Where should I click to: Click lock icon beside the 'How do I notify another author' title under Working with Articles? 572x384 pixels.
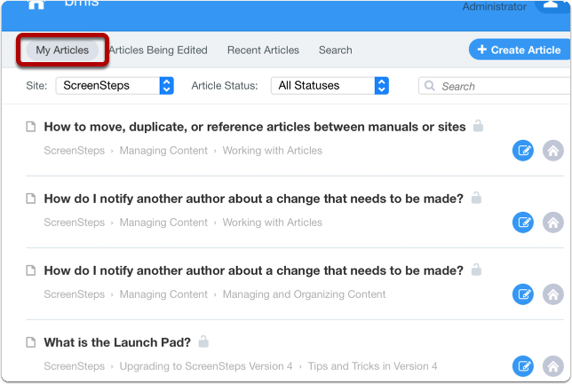tap(476, 198)
